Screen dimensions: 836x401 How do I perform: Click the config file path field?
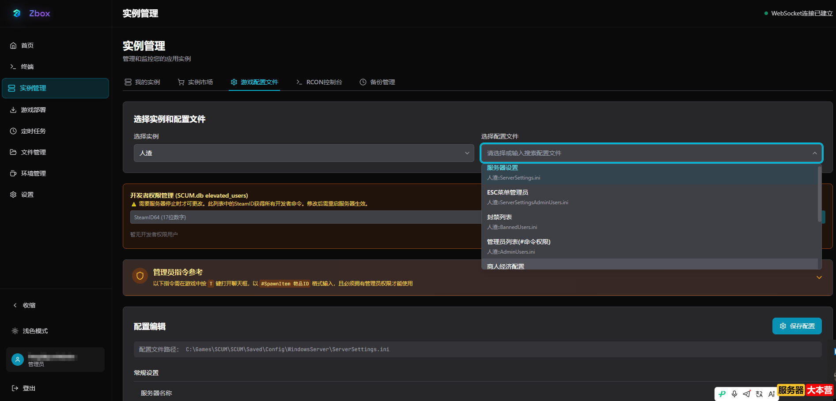[x=478, y=349]
